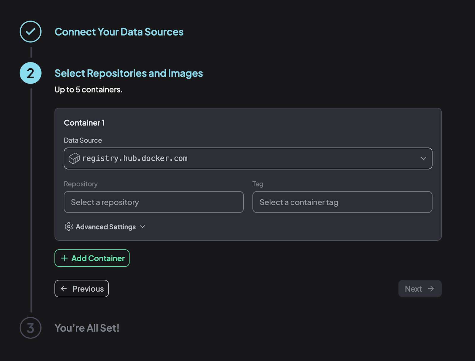Click the left arrow icon in Previous
This screenshot has width=475, height=361.
[x=64, y=289]
